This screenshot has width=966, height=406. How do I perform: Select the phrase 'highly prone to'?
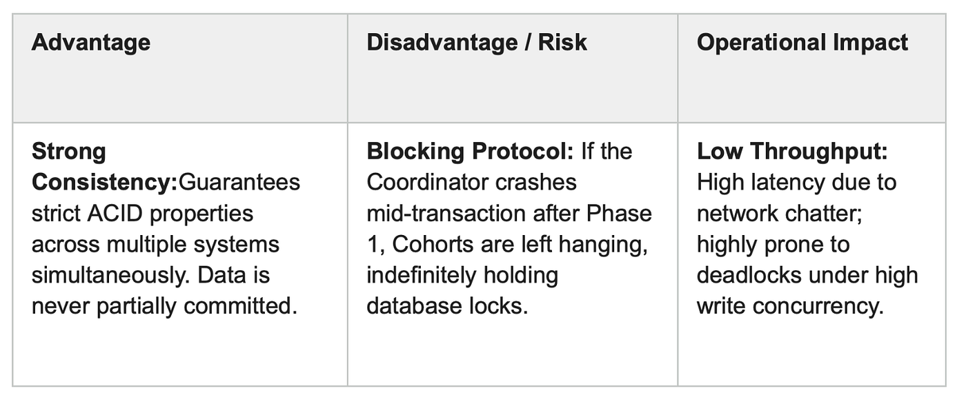click(x=773, y=245)
